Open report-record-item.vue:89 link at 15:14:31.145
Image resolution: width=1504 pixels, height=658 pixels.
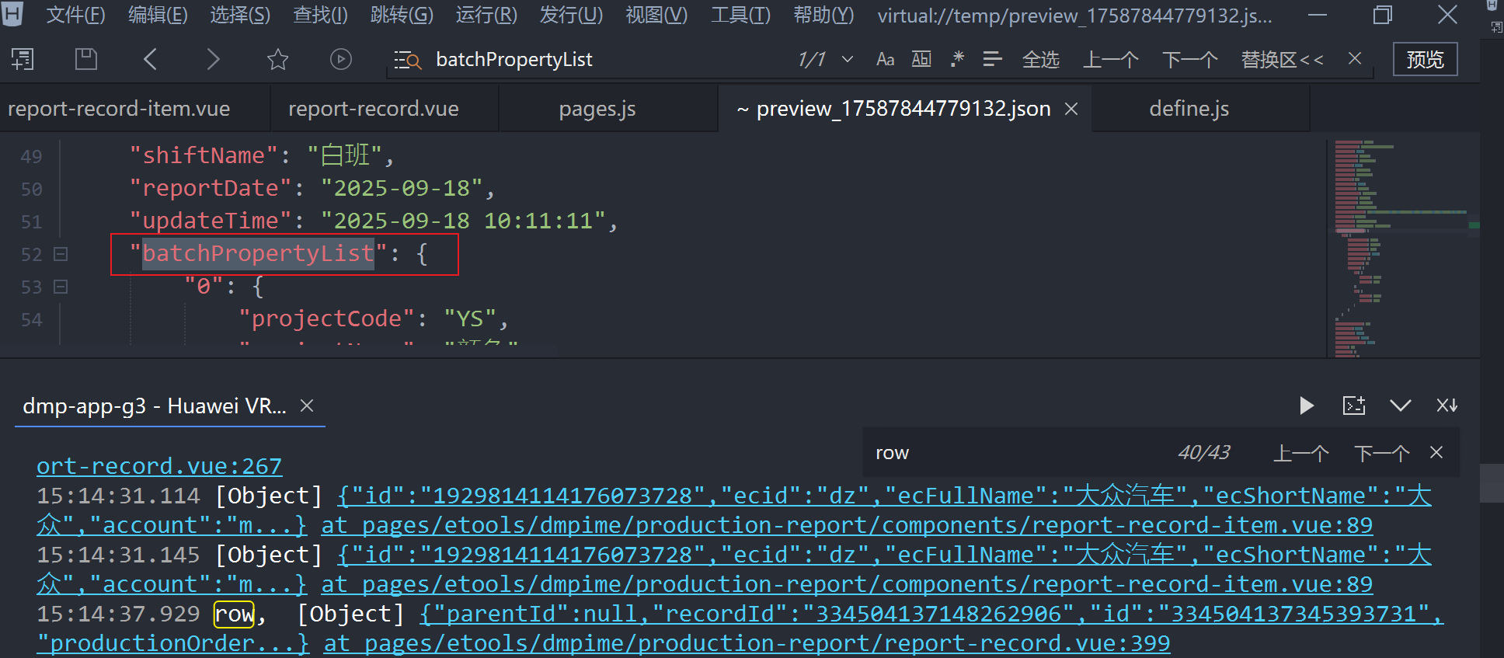(847, 584)
